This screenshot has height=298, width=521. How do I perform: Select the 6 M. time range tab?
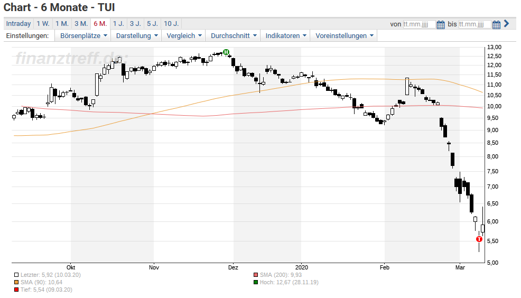click(100, 24)
